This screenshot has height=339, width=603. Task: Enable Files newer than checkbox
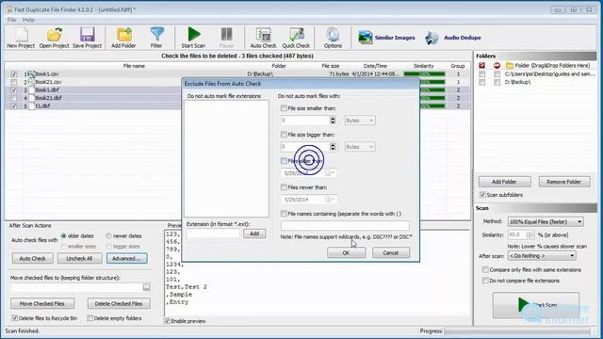(x=284, y=187)
